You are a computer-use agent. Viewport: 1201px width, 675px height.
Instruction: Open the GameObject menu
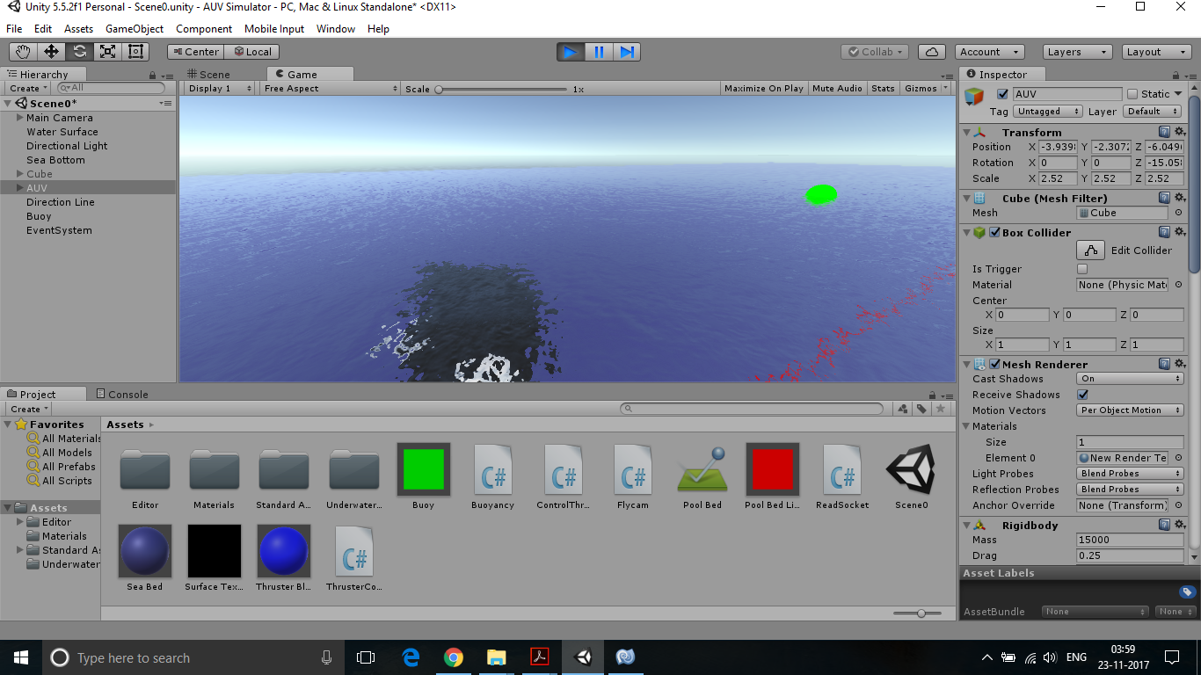click(x=134, y=29)
